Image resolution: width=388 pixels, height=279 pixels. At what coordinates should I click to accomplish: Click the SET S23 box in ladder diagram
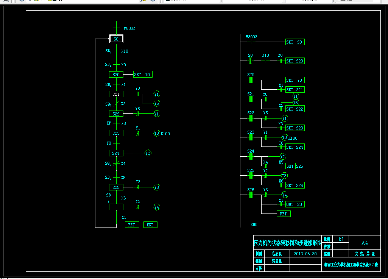coord(295,128)
